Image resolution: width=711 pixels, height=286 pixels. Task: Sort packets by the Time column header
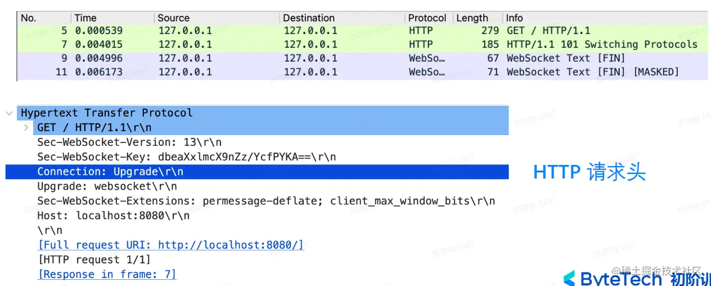(85, 18)
